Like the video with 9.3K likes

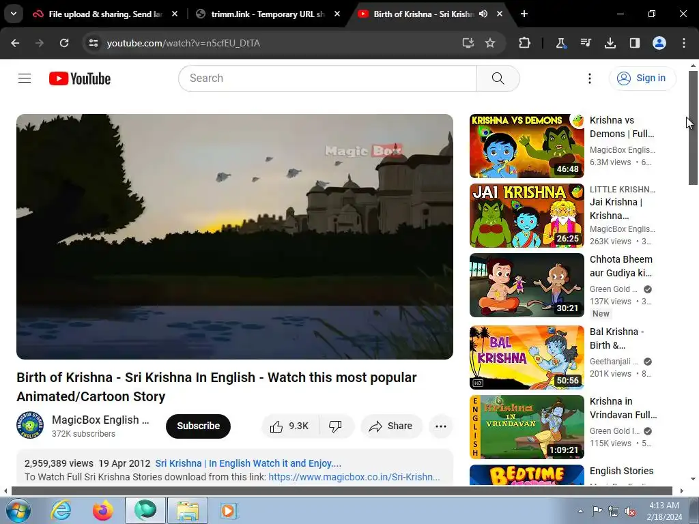click(289, 426)
